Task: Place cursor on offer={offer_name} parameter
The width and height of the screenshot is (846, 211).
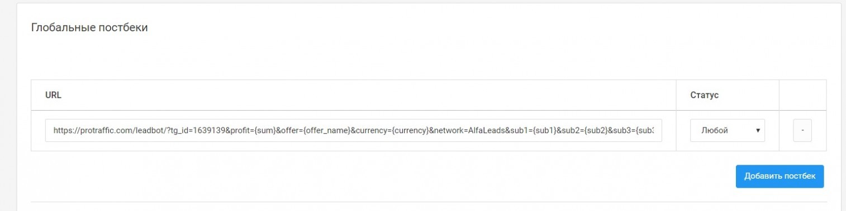Action: [316, 131]
